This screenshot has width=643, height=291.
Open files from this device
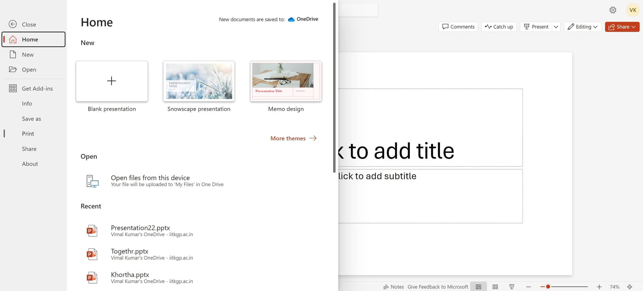pyautogui.click(x=150, y=177)
